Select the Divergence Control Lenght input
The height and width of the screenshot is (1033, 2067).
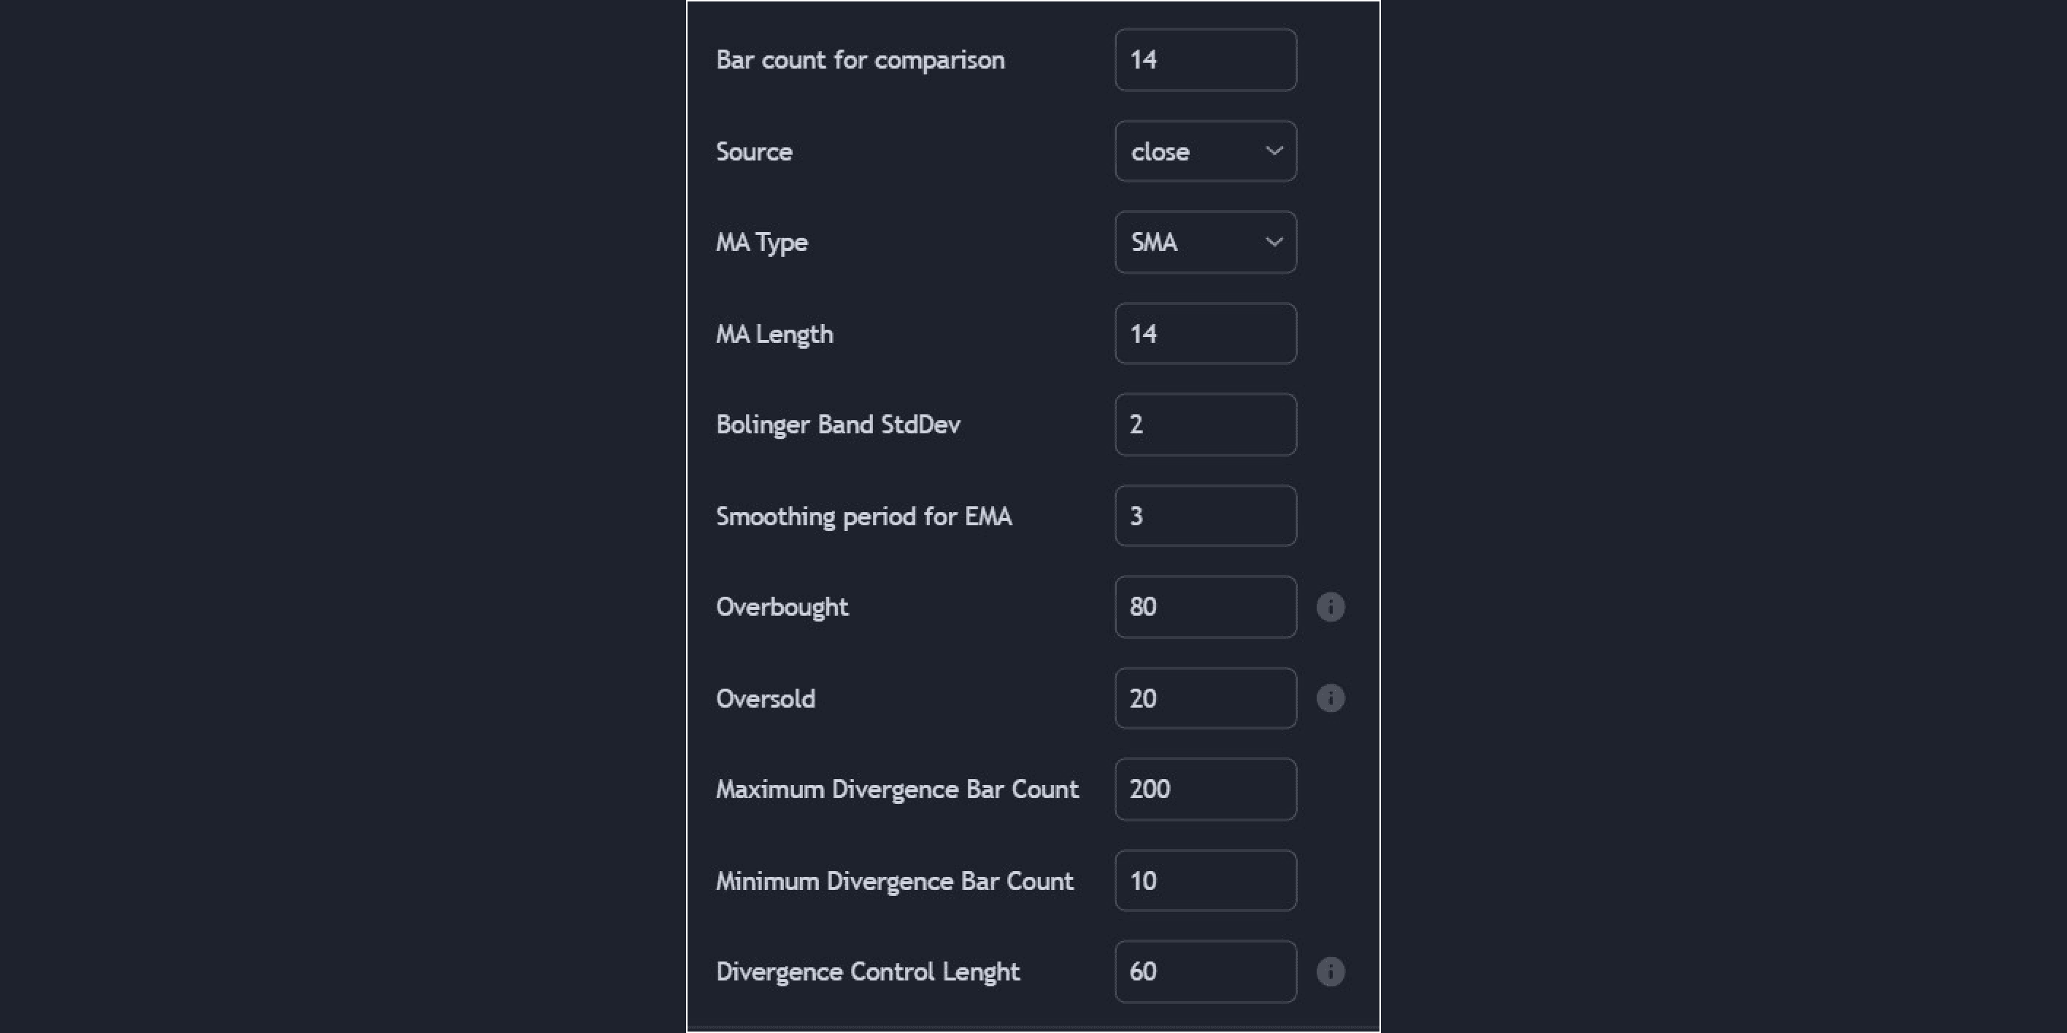tap(1205, 971)
